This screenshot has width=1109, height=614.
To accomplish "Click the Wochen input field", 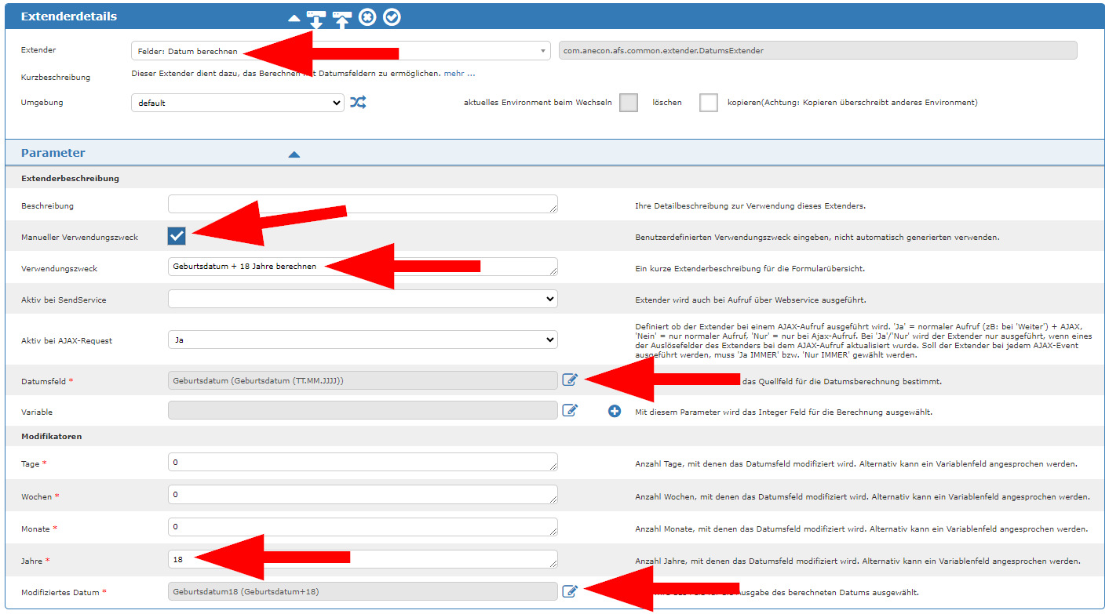I will pos(363,494).
